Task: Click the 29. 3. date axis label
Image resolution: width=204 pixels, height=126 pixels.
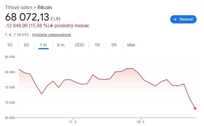Action: click(141, 122)
